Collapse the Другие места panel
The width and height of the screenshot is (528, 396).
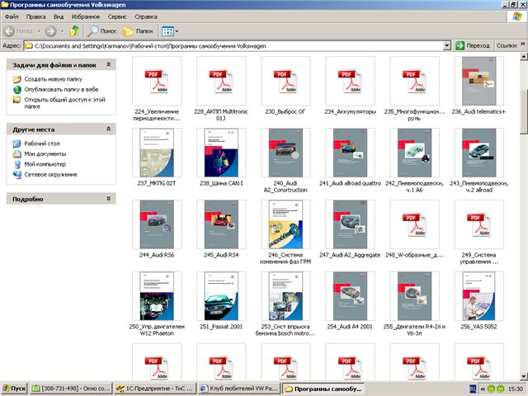click(x=108, y=129)
